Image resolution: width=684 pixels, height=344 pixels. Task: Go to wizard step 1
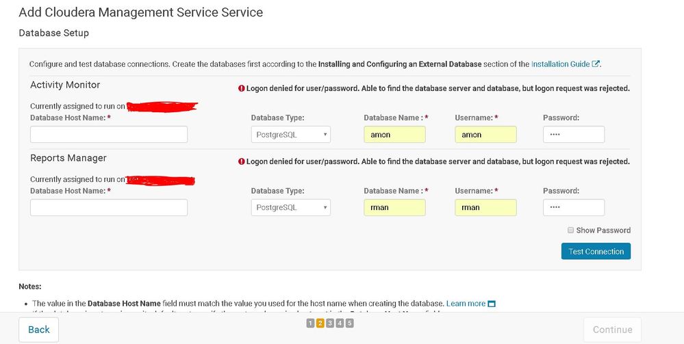click(310, 323)
